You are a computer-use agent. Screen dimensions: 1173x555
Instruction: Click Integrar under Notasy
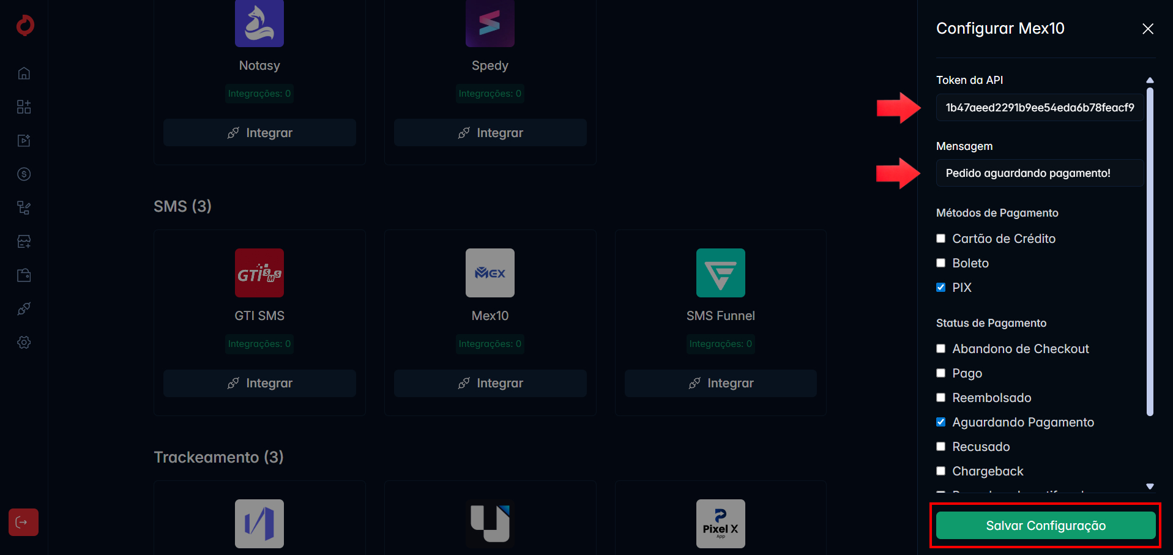259,133
